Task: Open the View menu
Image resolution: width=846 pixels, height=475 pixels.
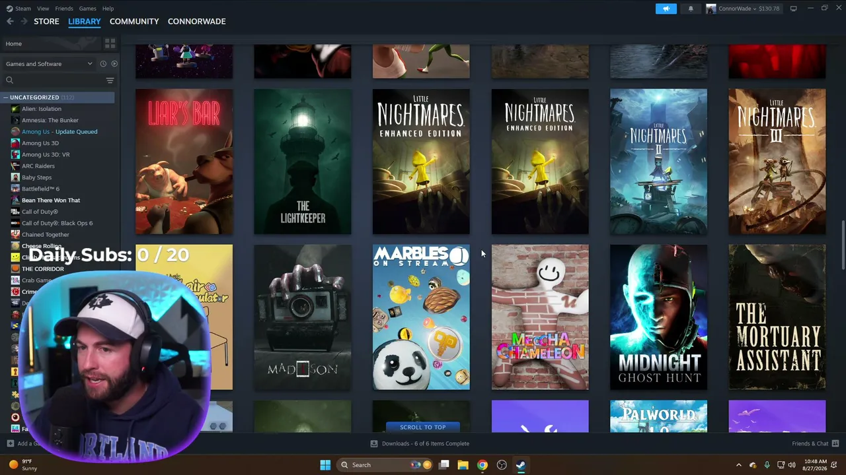Action: 43,9
